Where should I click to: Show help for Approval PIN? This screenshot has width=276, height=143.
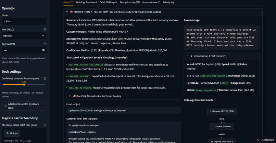coord(45,44)
